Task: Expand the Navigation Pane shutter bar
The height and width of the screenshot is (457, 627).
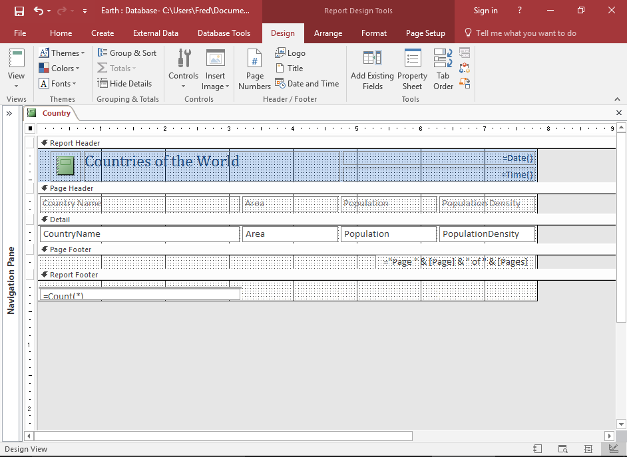Action: (9, 113)
